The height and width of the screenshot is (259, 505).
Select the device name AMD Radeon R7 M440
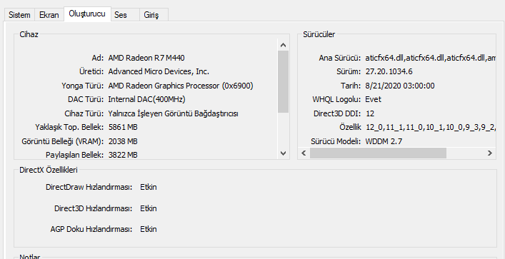pos(146,58)
